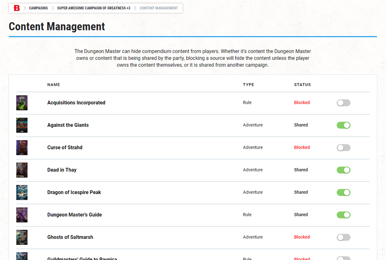
Task: Enable sharing for Acquisitions Incorporated
Action: click(x=343, y=103)
